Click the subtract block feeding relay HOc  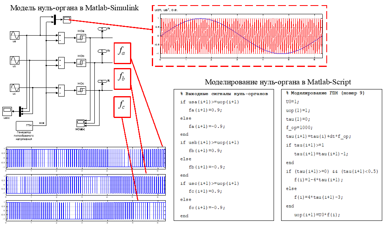(x=61, y=91)
